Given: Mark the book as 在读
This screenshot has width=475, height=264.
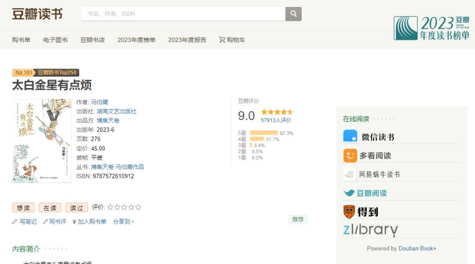Looking at the screenshot, I should 50,208.
